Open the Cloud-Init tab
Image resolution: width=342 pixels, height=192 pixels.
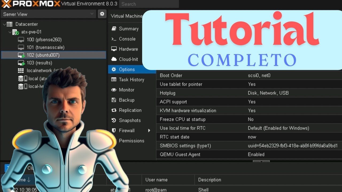[x=129, y=59]
